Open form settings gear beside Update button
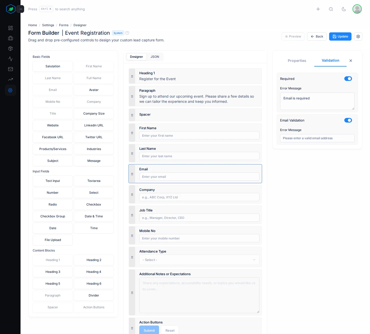Image resolution: width=370 pixels, height=334 pixels. [x=358, y=36]
